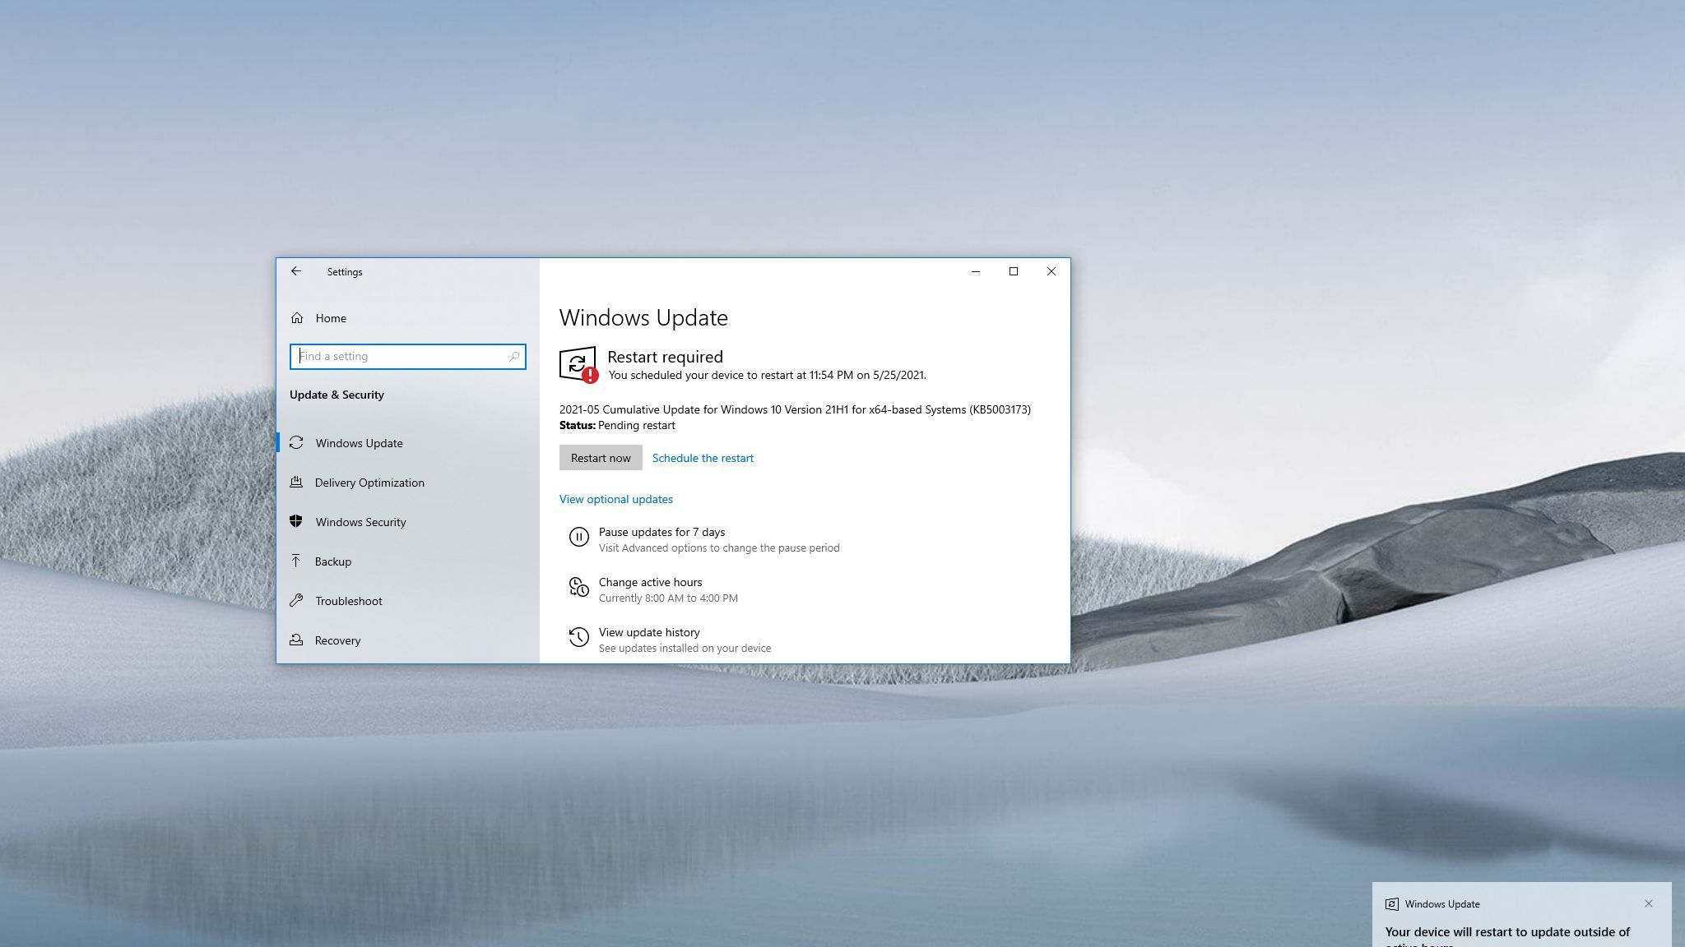The width and height of the screenshot is (1685, 947).
Task: Click the Home icon in sidebar
Action: point(297,318)
